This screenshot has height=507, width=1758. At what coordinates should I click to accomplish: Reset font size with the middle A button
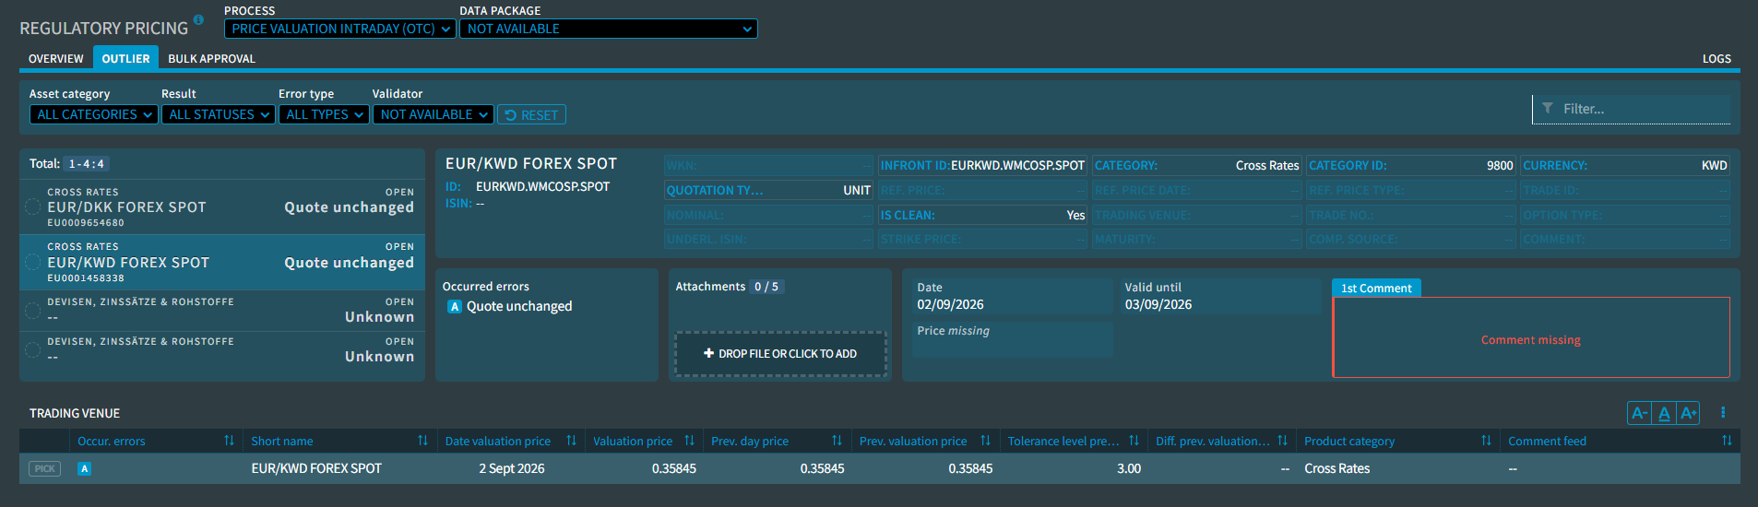pyautogui.click(x=1664, y=413)
